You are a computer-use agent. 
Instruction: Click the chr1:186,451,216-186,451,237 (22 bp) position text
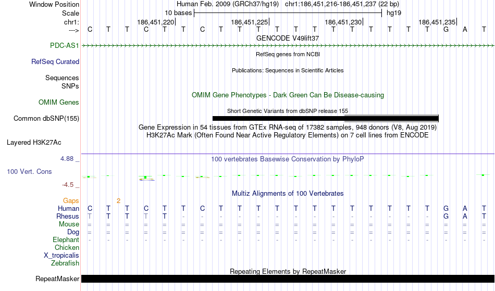coord(342,4)
